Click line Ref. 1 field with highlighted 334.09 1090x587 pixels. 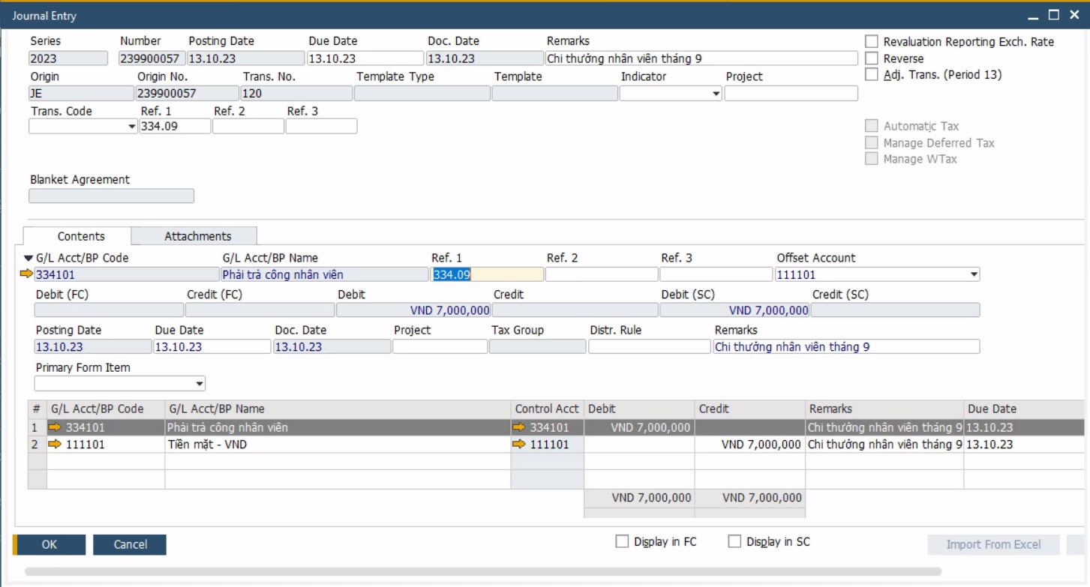[x=487, y=275]
